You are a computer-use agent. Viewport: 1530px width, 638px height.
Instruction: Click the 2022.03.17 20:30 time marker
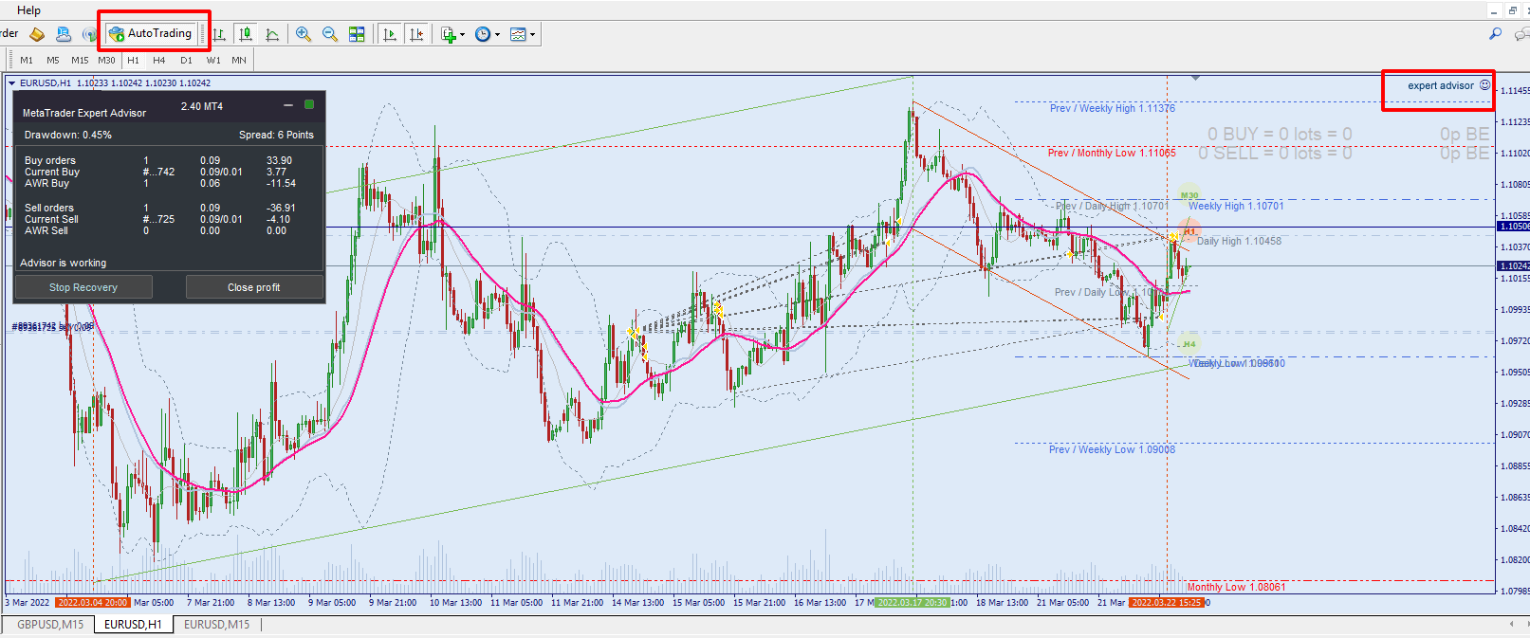click(912, 602)
